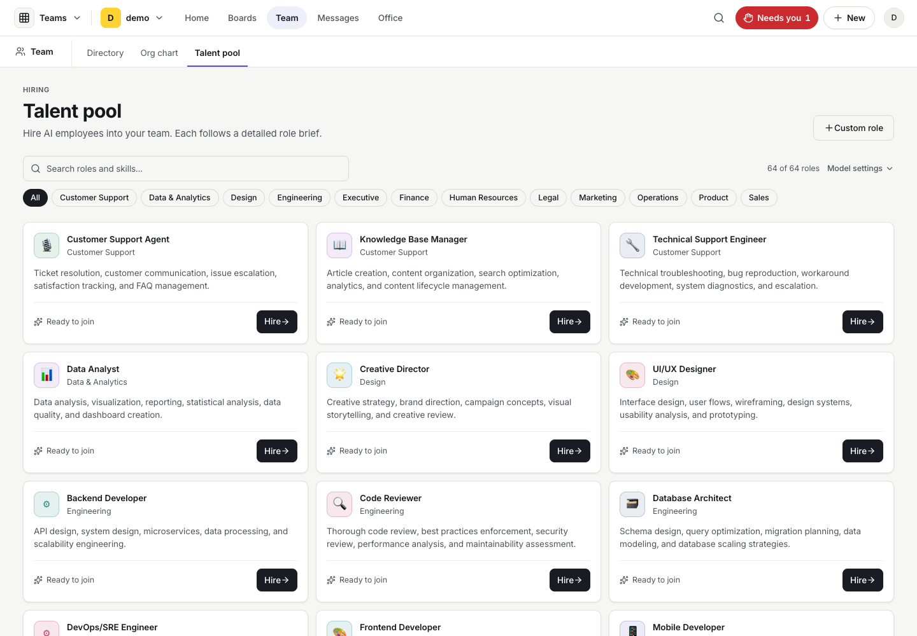Filter roles by Customer Support
The width and height of the screenshot is (917, 636).
point(94,198)
